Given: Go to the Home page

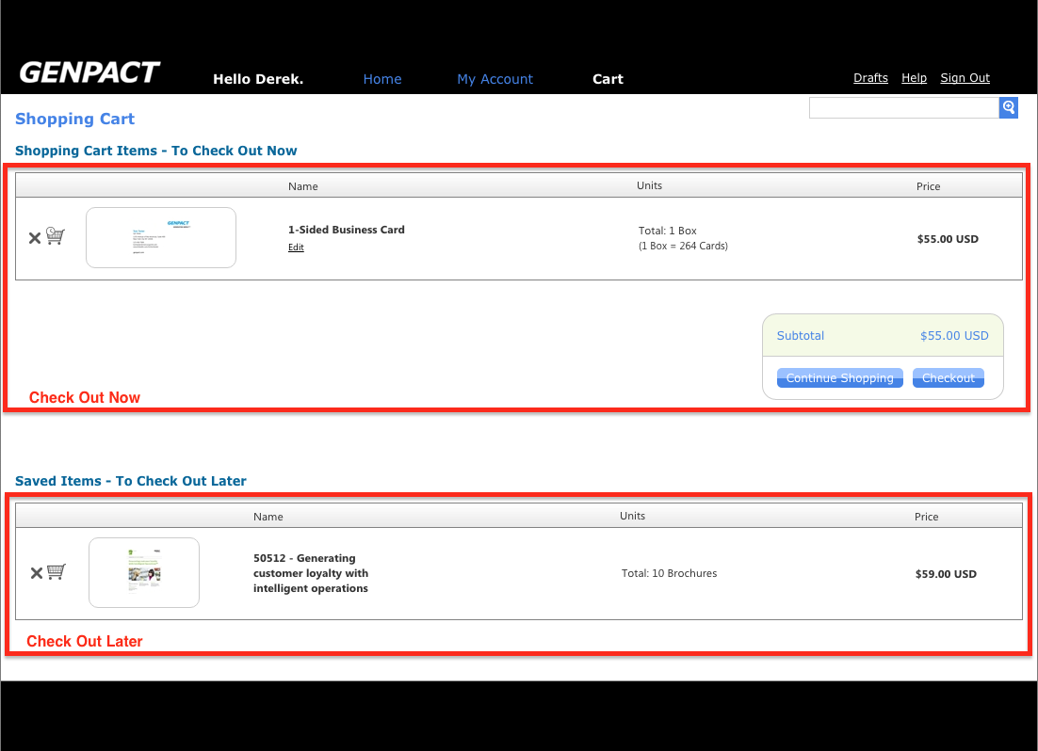Looking at the screenshot, I should [x=382, y=79].
